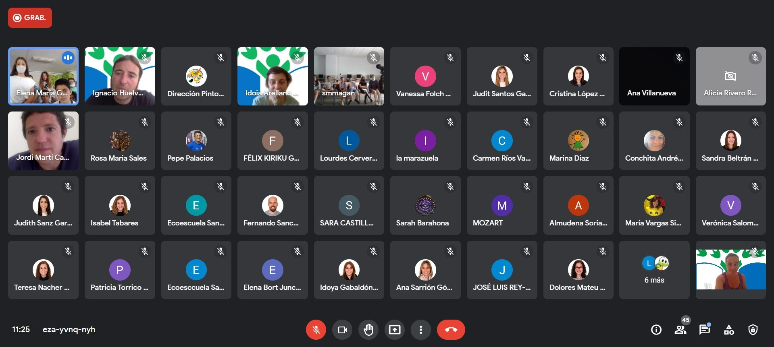Open the three-dot more options menu
This screenshot has height=347, width=774.
pos(421,330)
